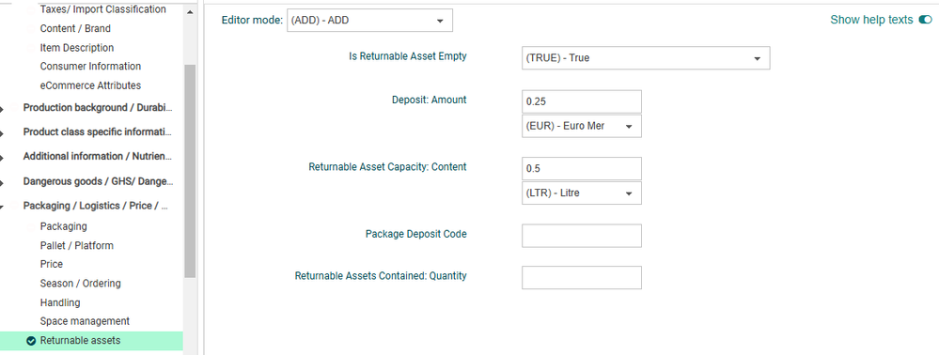This screenshot has height=355, width=939.
Task: Select Taxes/ Import Classification tree item
Action: click(x=103, y=9)
